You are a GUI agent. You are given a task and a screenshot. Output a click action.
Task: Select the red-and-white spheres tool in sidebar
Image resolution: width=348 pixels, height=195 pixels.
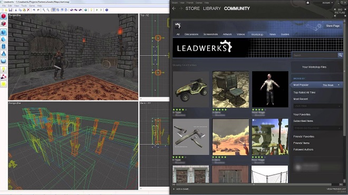point(4,77)
